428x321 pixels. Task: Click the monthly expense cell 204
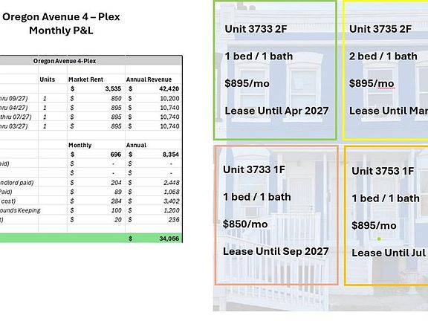coord(116,183)
